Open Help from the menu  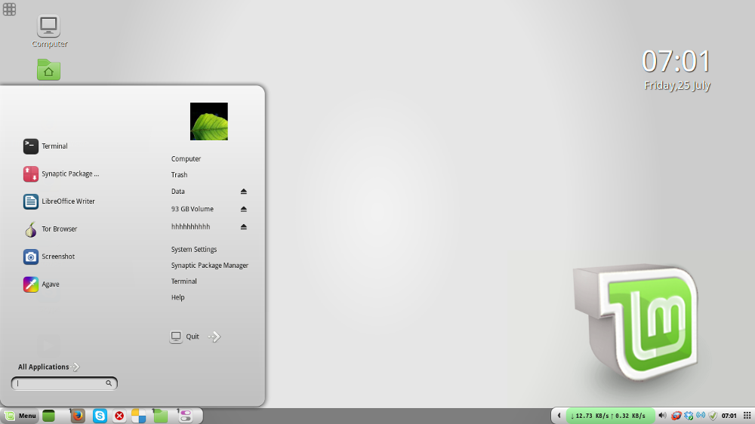pyautogui.click(x=177, y=297)
